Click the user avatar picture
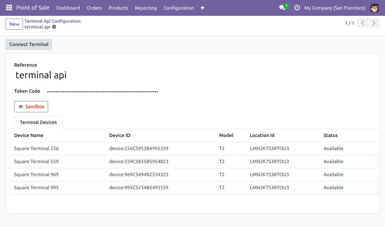Screen dimensions: 385x227 pyautogui.click(x=374, y=8)
